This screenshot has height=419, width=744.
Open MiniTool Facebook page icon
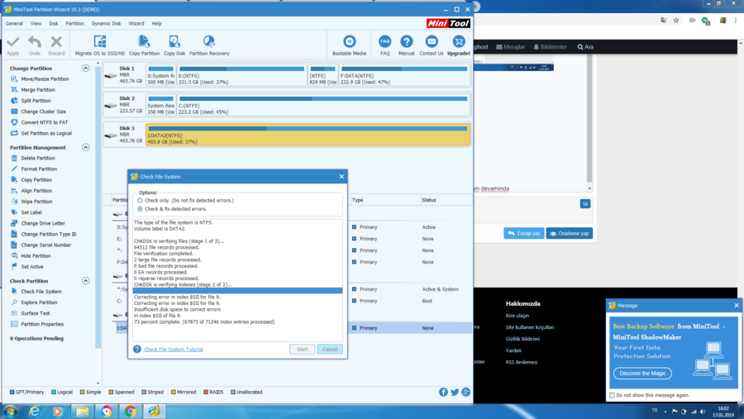[443, 392]
